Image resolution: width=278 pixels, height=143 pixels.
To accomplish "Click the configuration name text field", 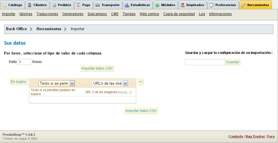I will coord(205,62).
